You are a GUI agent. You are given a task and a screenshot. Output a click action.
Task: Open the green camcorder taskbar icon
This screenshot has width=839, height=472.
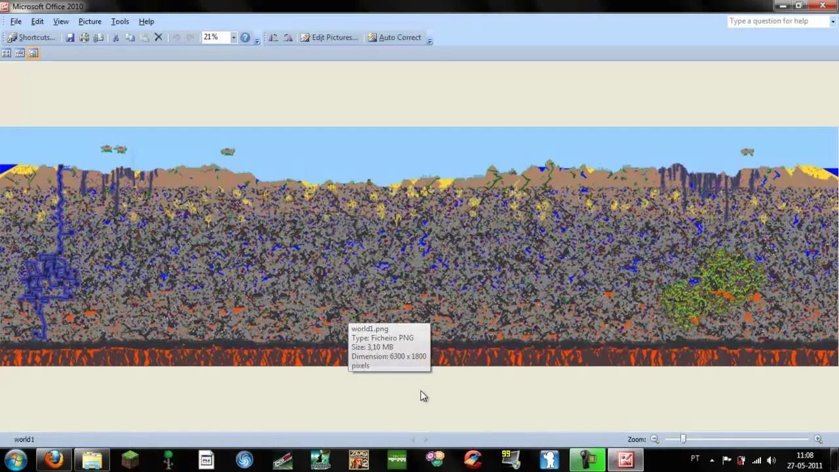coord(587,460)
